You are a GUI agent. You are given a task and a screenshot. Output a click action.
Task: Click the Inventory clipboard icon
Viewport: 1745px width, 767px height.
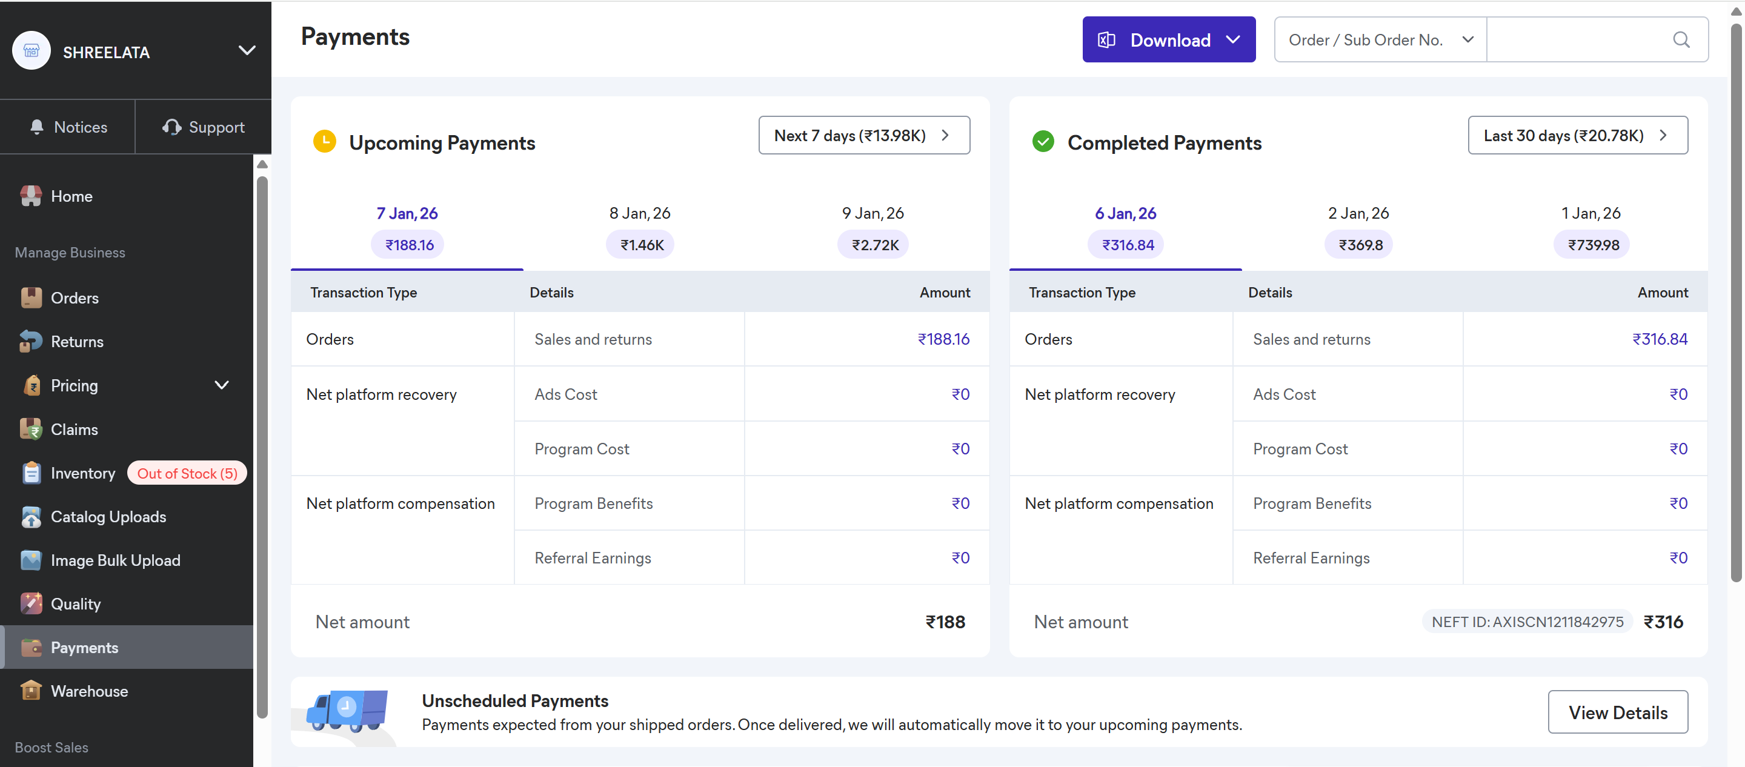click(x=30, y=473)
